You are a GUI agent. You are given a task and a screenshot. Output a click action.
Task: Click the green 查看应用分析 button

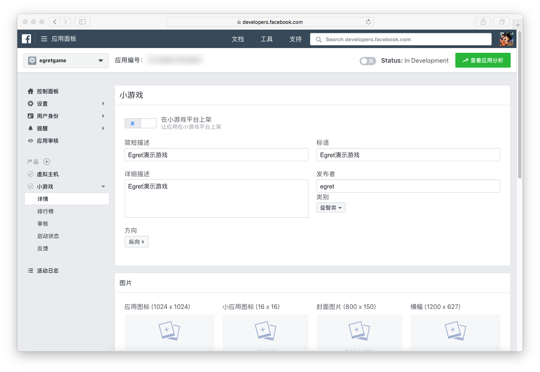click(483, 60)
